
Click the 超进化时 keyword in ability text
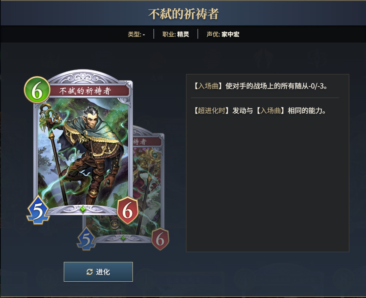pyautogui.click(x=211, y=110)
